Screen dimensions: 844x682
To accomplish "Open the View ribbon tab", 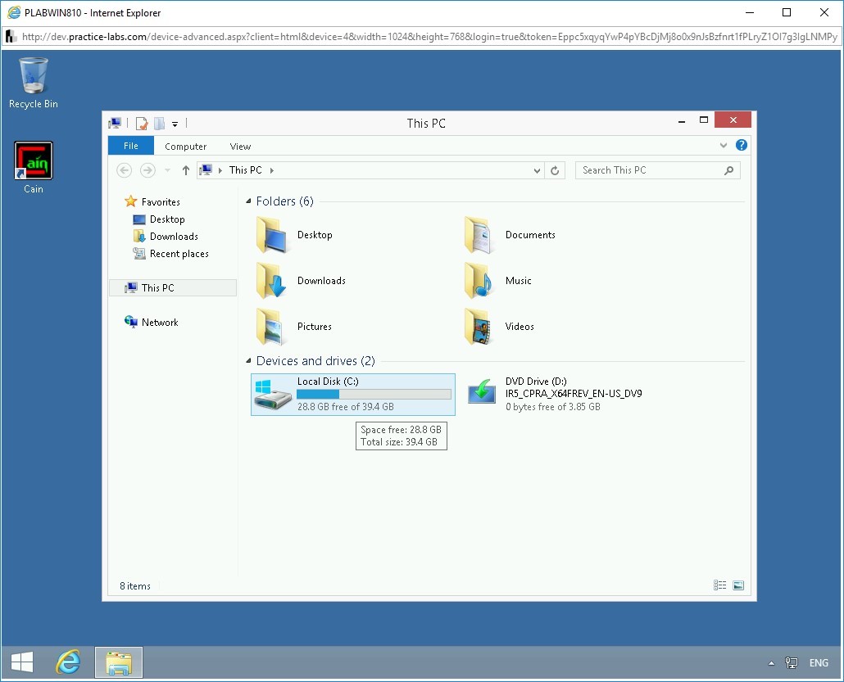I will point(239,146).
